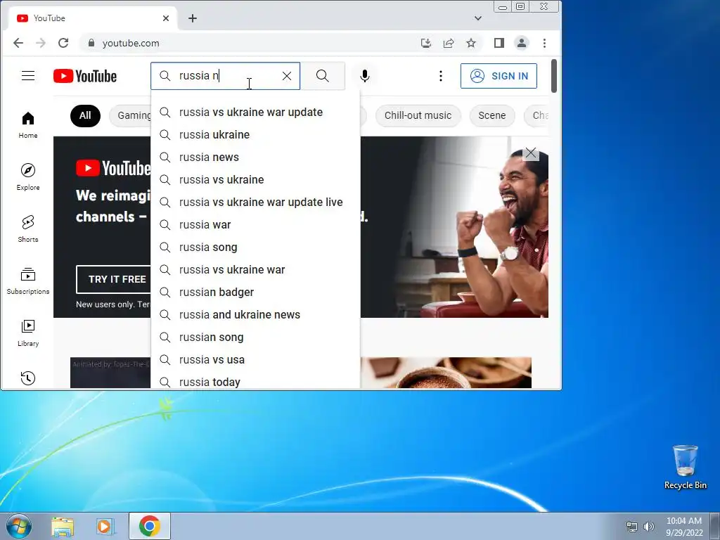720x540 pixels.
Task: Select the 'Chill-out music' filter chip
Action: coord(418,116)
